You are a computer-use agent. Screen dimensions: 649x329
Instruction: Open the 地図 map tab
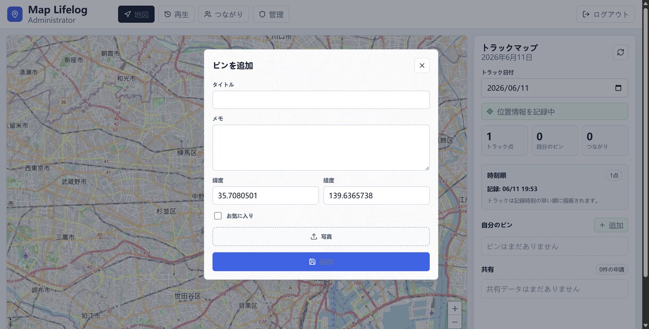136,14
